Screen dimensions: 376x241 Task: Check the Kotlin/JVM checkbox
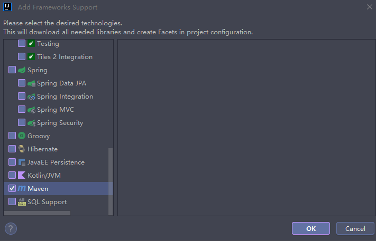click(12, 176)
